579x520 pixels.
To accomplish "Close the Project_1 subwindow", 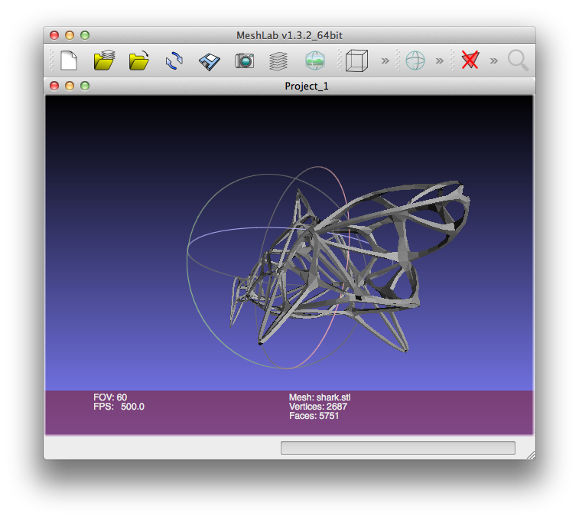I will click(x=54, y=86).
